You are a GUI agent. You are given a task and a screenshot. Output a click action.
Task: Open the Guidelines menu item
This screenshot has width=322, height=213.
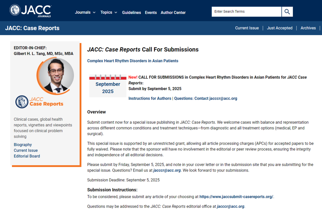tap(131, 13)
